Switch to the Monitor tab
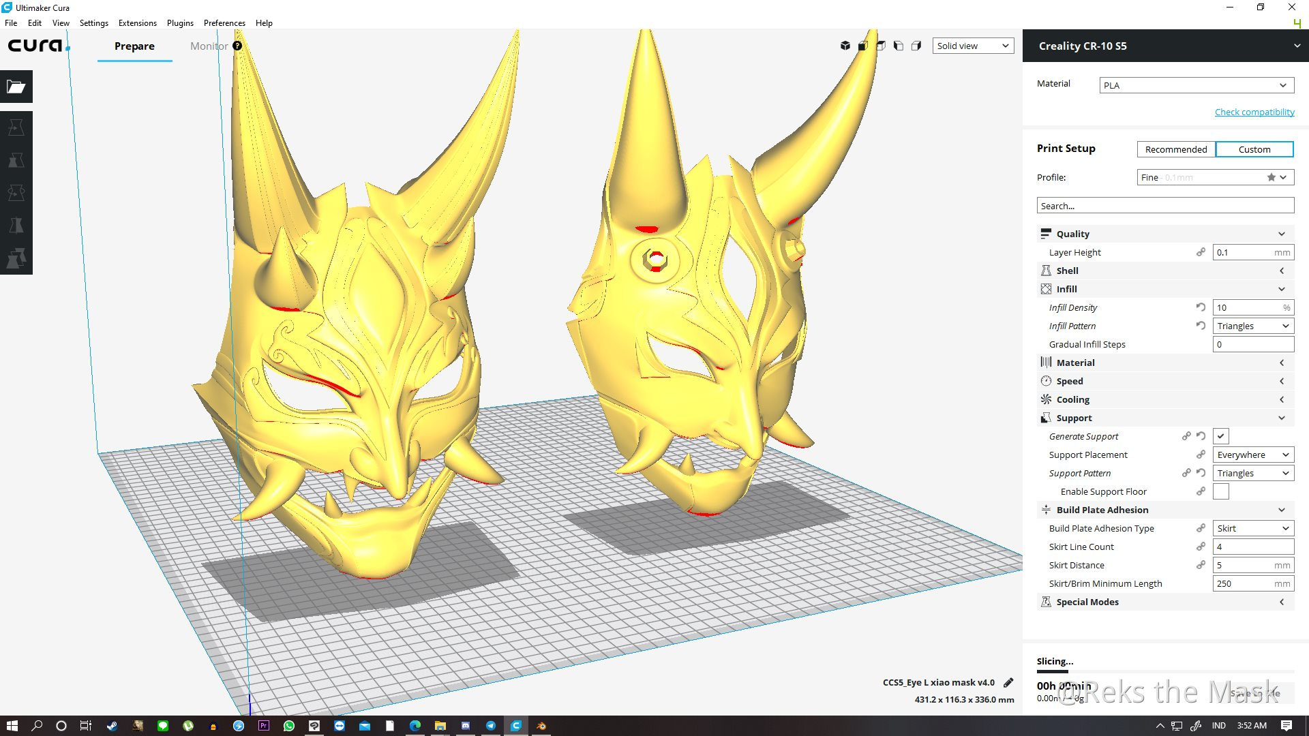Viewport: 1309px width, 736px height. point(209,46)
